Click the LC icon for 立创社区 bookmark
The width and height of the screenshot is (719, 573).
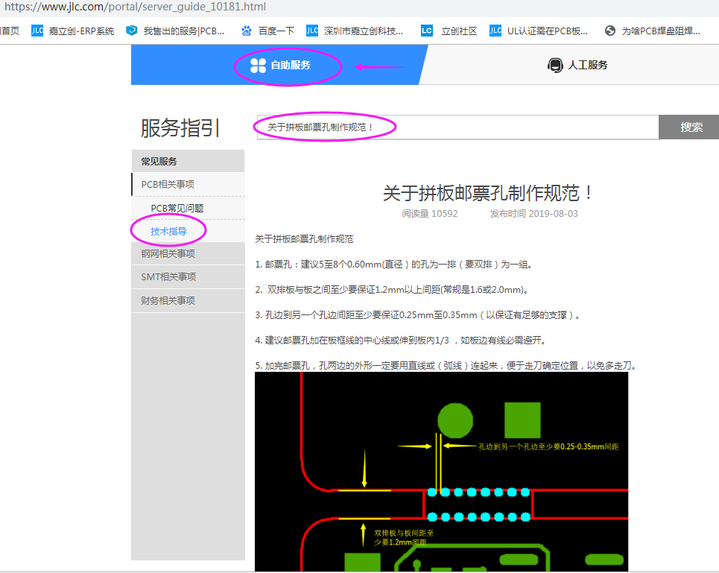click(426, 31)
